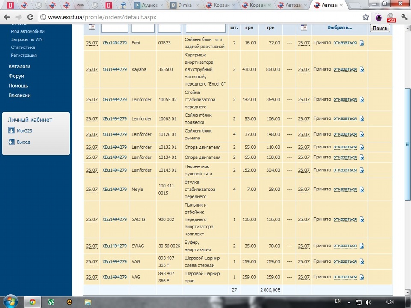Click vertical scrollbar thumb
411x308 pixels.
click(x=407, y=144)
